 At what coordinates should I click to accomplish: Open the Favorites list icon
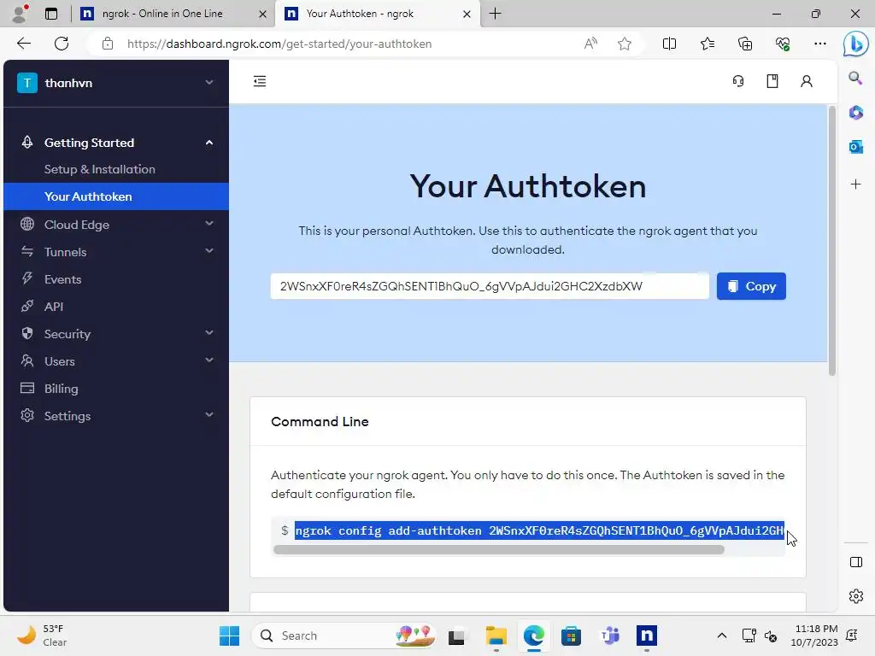pos(707,44)
